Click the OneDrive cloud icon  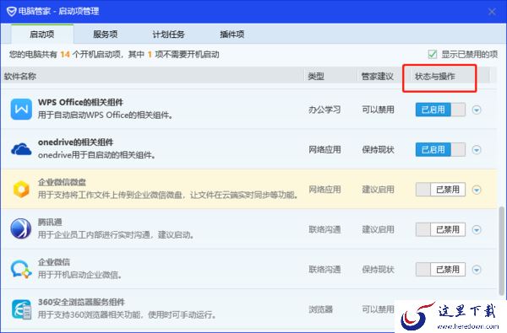coord(21,149)
